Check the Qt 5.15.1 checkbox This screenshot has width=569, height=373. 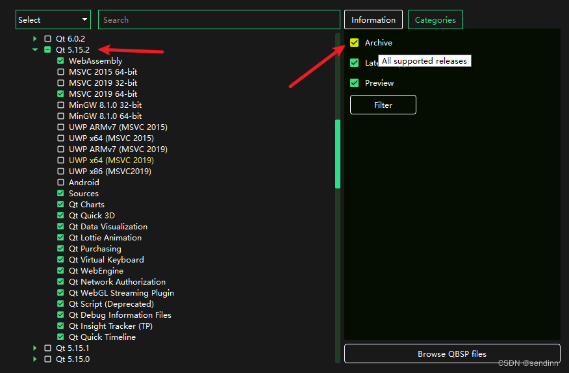[47, 348]
